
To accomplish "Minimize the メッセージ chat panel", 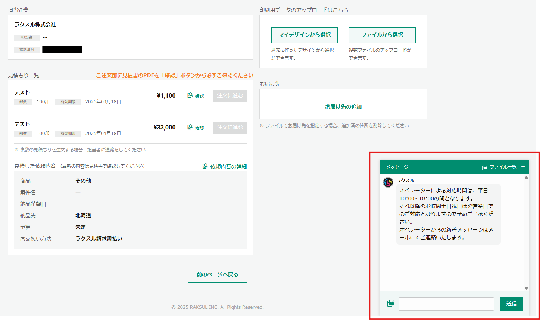I will pyautogui.click(x=523, y=167).
